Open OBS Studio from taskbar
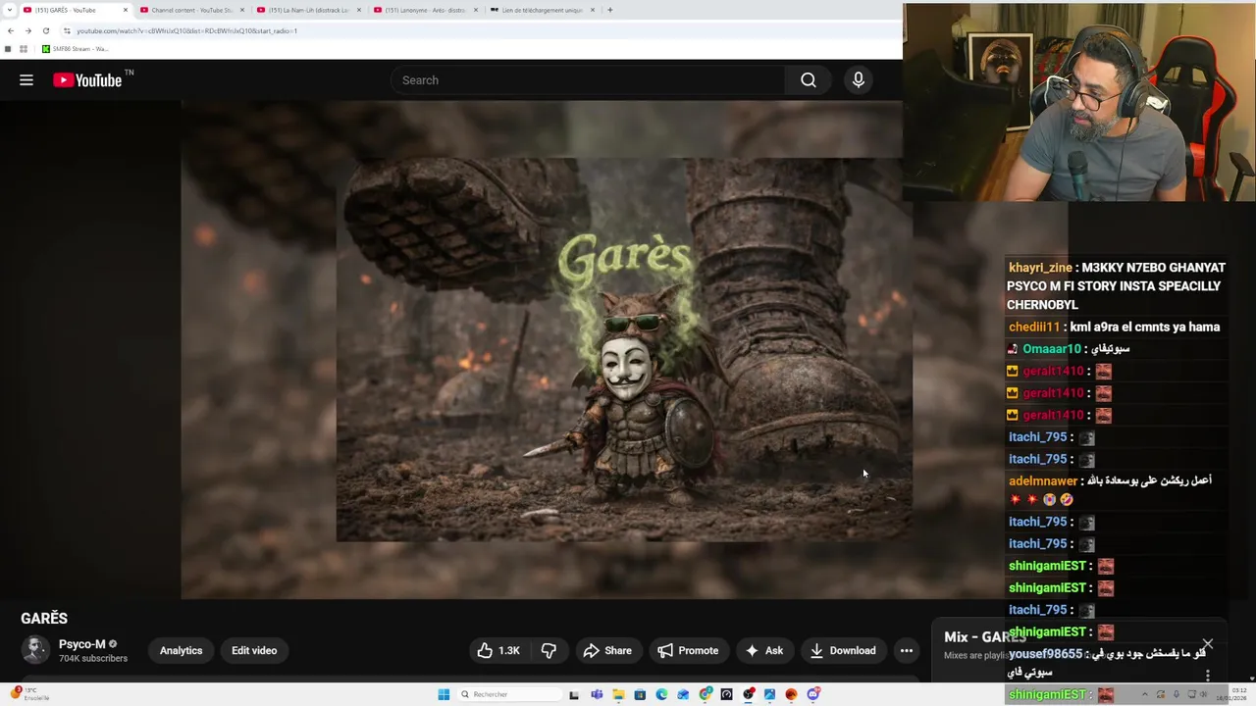This screenshot has height=706, width=1256. [749, 694]
